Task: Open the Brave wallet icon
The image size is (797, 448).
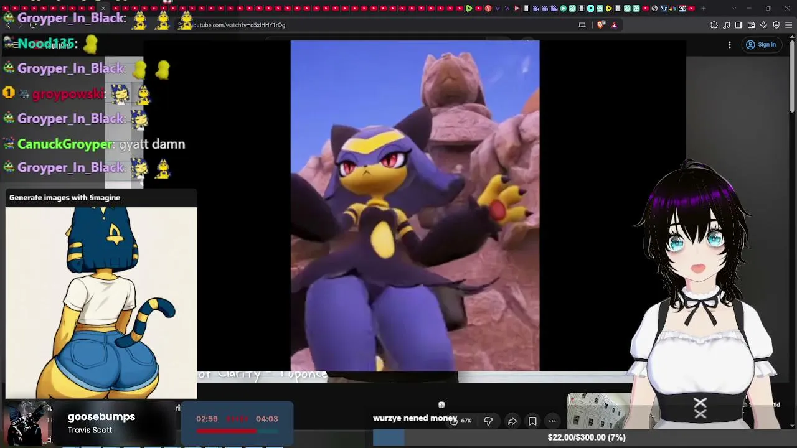Action: point(752,25)
